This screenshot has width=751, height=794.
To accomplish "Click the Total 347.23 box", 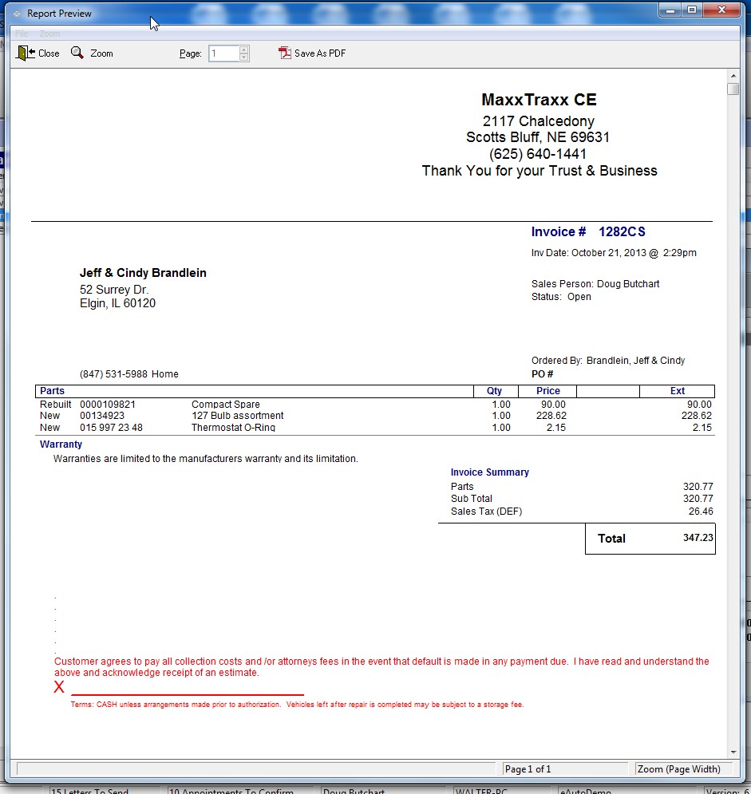I will point(650,539).
